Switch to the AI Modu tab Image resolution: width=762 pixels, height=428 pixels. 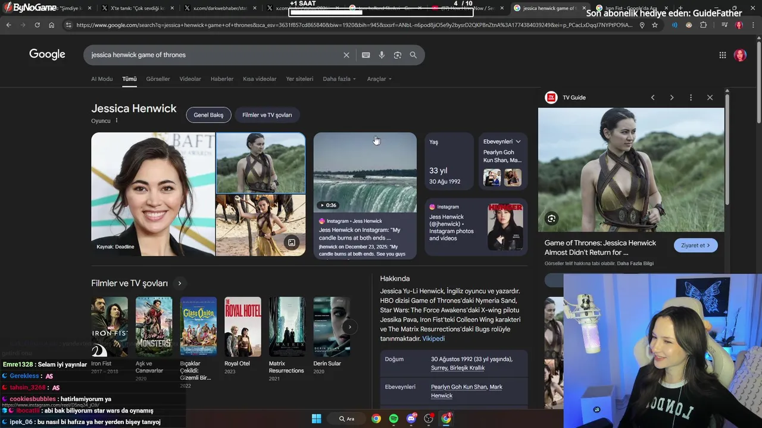point(102,79)
